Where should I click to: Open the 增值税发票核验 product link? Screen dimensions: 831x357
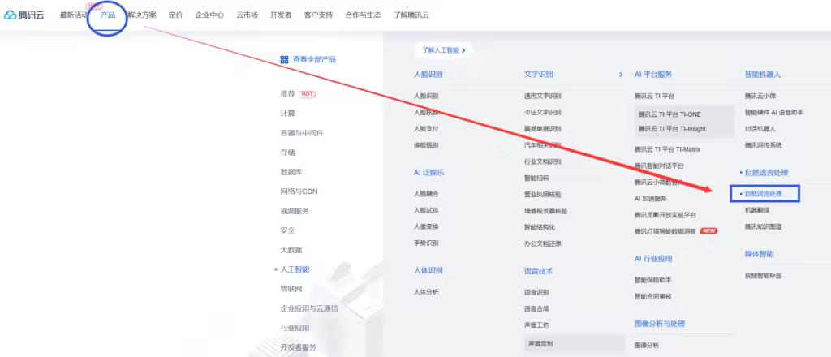546,211
